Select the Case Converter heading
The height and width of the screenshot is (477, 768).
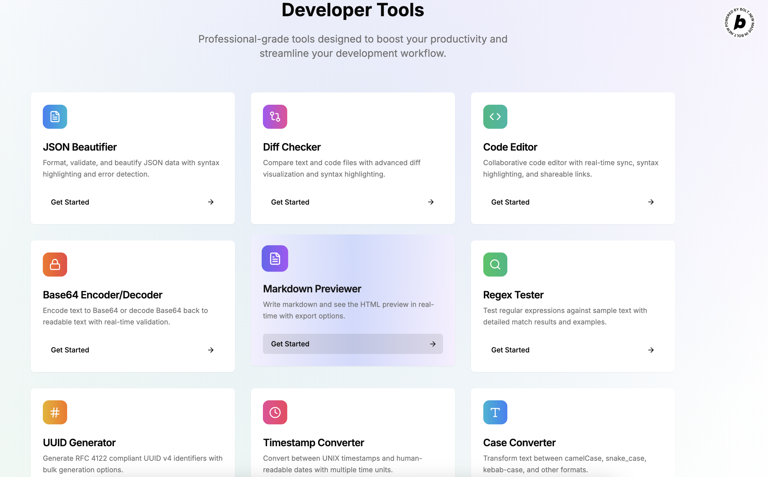pos(519,443)
